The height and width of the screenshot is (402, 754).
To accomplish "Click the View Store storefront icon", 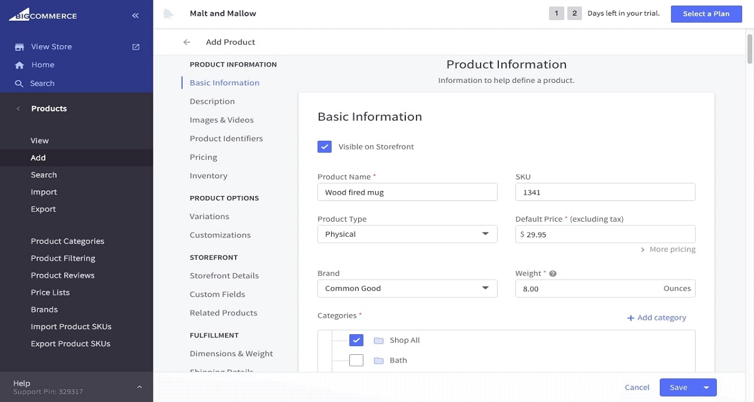I will click(19, 47).
